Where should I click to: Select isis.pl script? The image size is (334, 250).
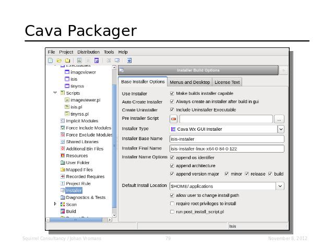click(76, 107)
